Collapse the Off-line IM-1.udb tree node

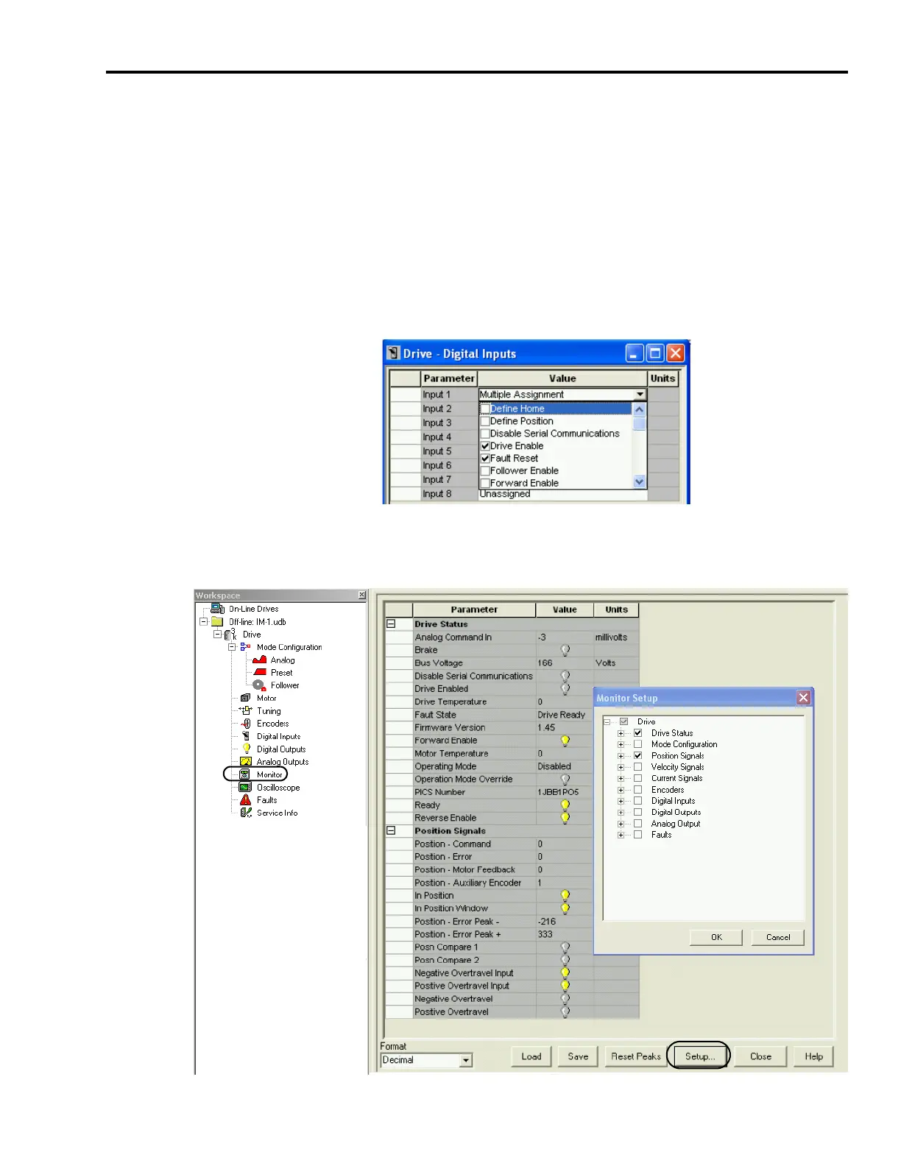pyautogui.click(x=204, y=622)
